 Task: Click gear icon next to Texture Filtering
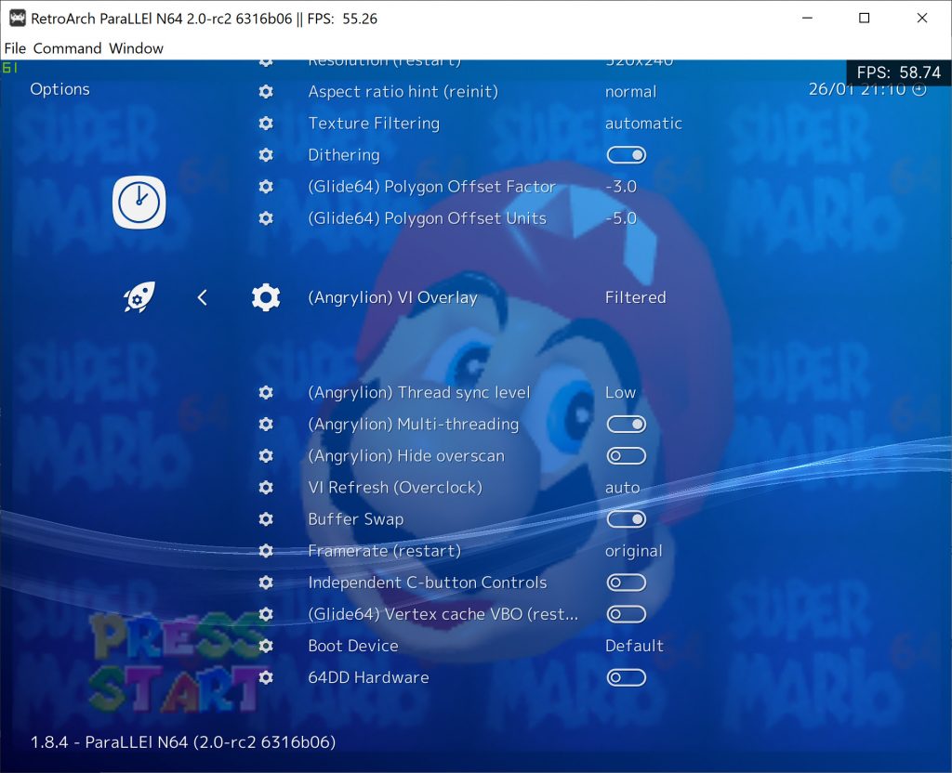(266, 124)
